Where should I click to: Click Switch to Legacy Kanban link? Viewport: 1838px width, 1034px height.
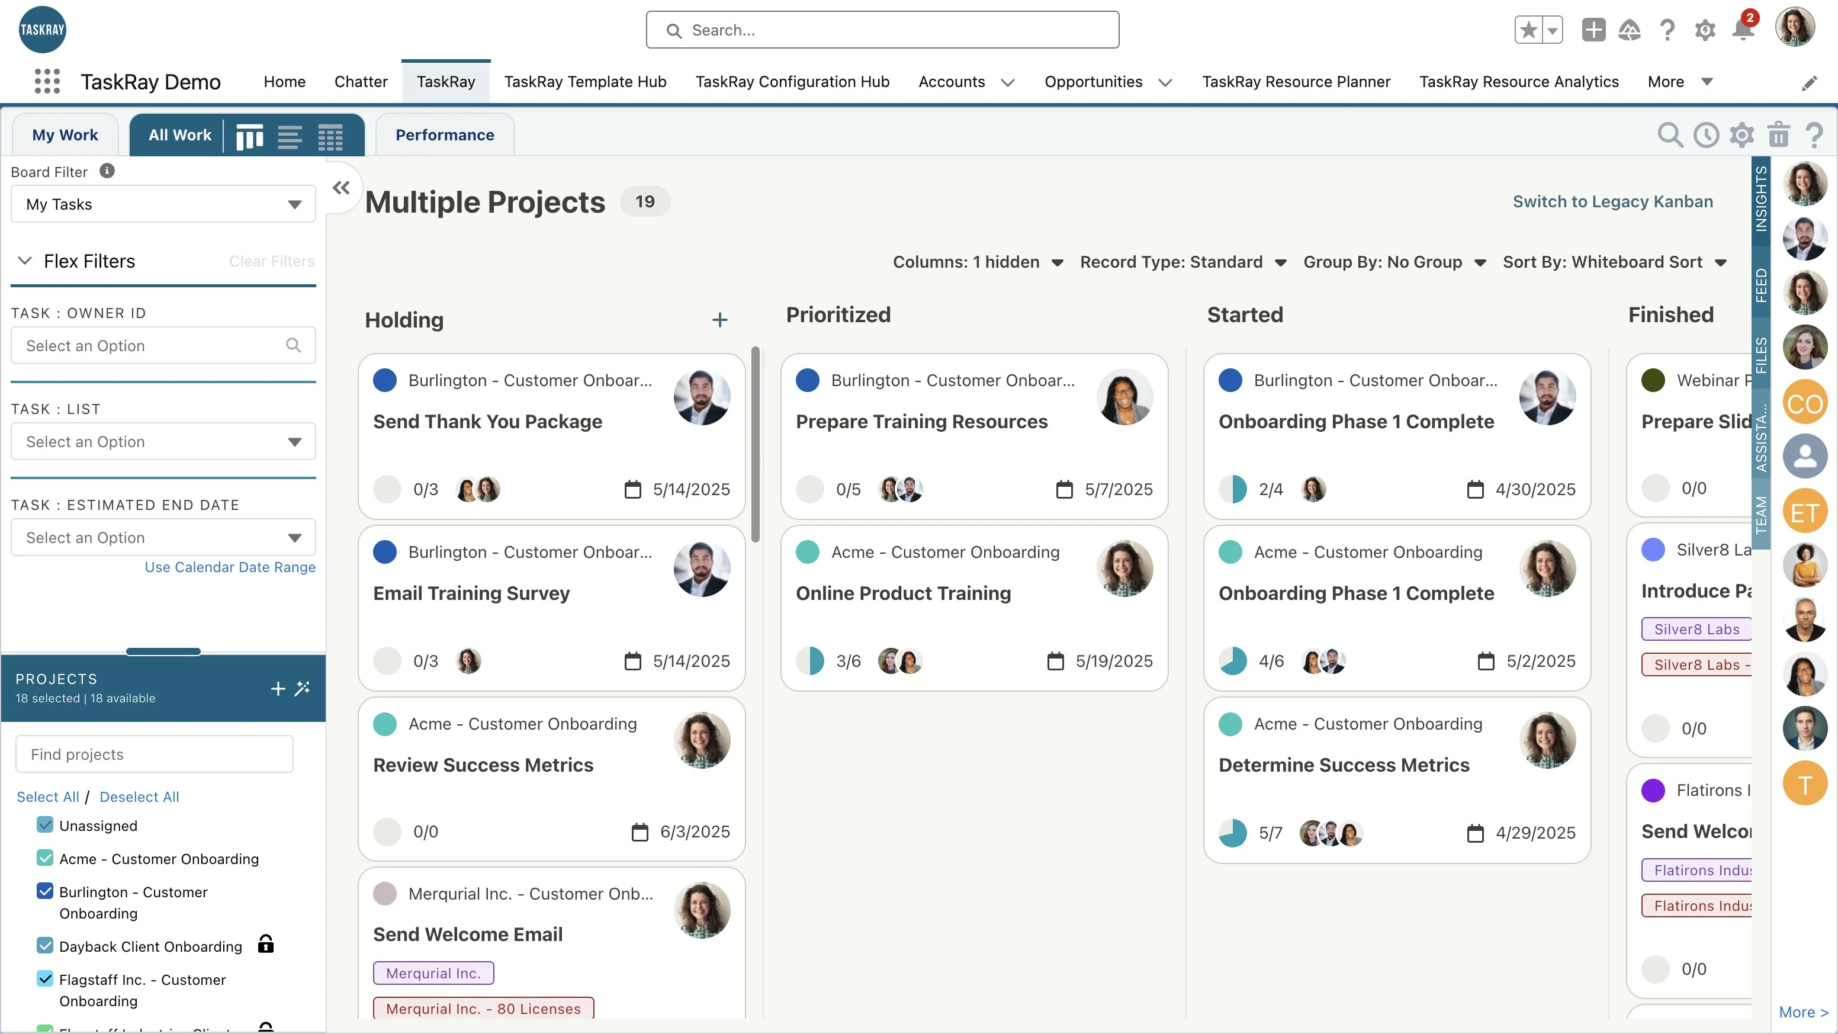point(1612,201)
